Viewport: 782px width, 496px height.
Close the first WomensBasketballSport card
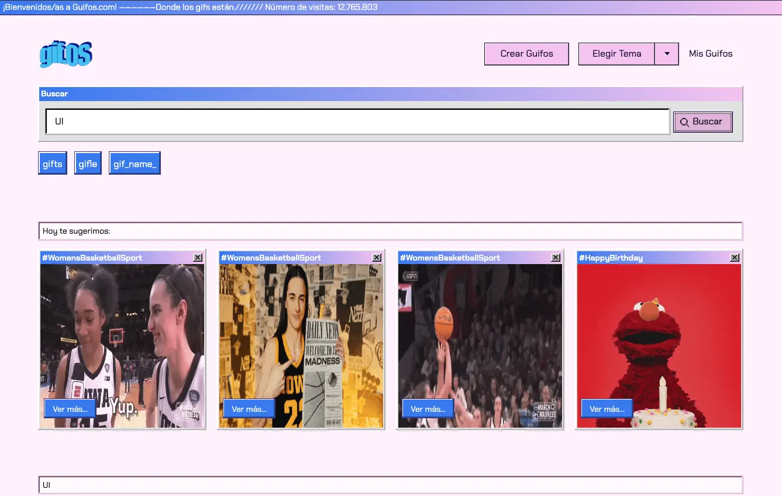tap(198, 258)
